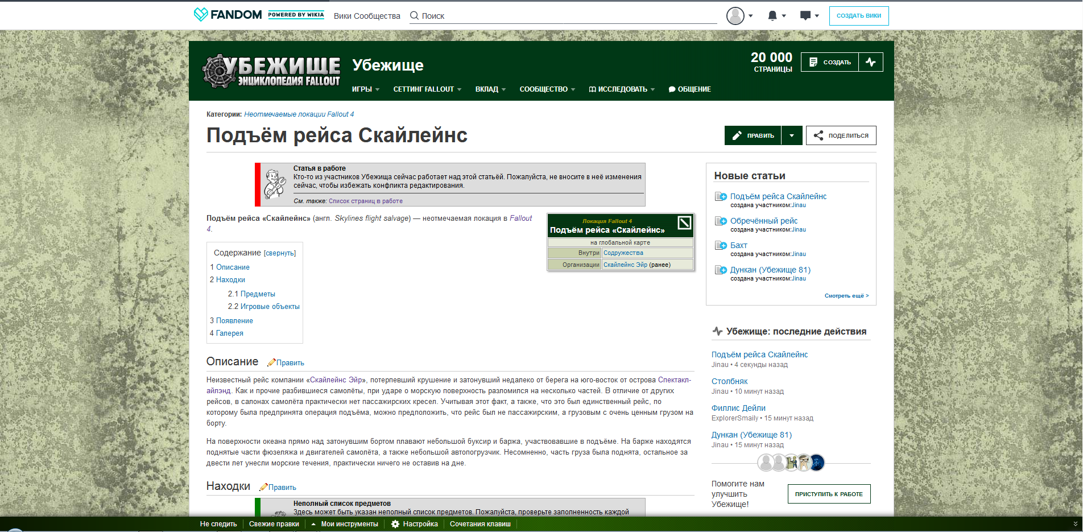
Task: Click Не следить in bottom toolbar
Action: tap(218, 524)
